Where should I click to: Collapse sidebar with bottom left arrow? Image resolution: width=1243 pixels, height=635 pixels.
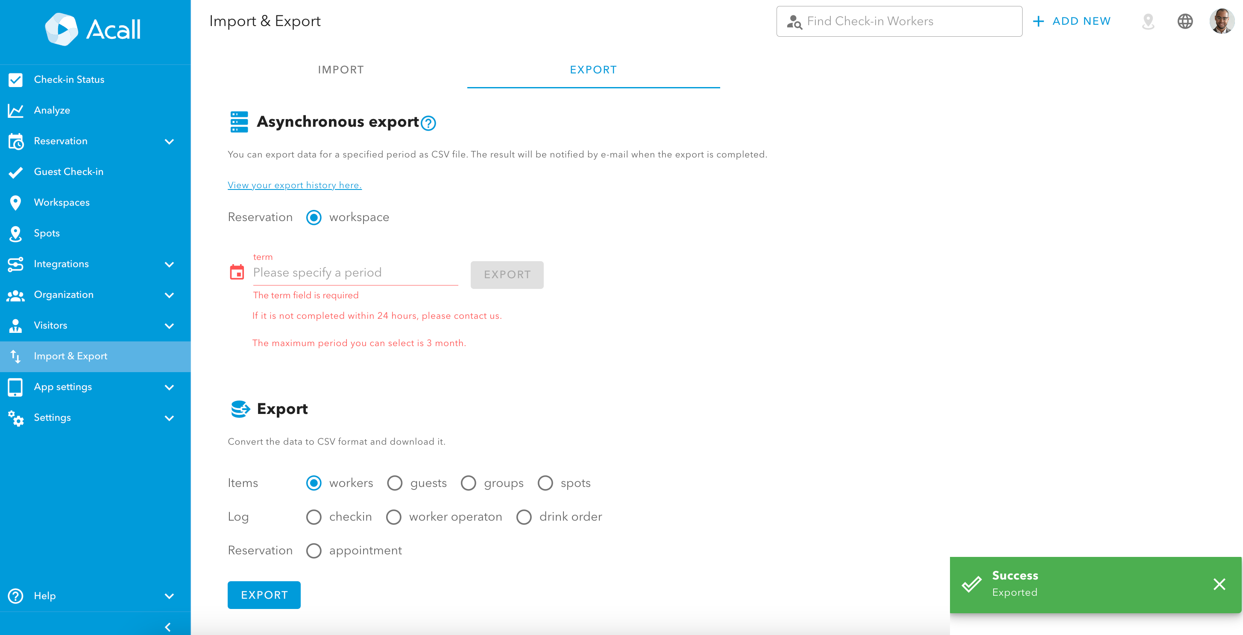[168, 627]
